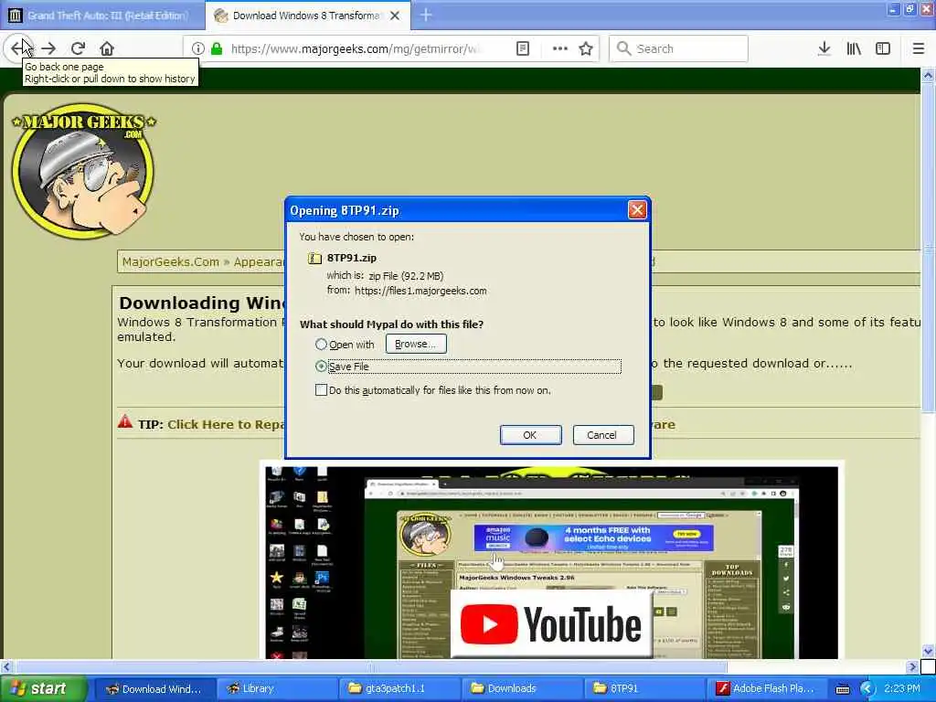Open the browser home page
Viewport: 936px width, 702px height.
(107, 48)
